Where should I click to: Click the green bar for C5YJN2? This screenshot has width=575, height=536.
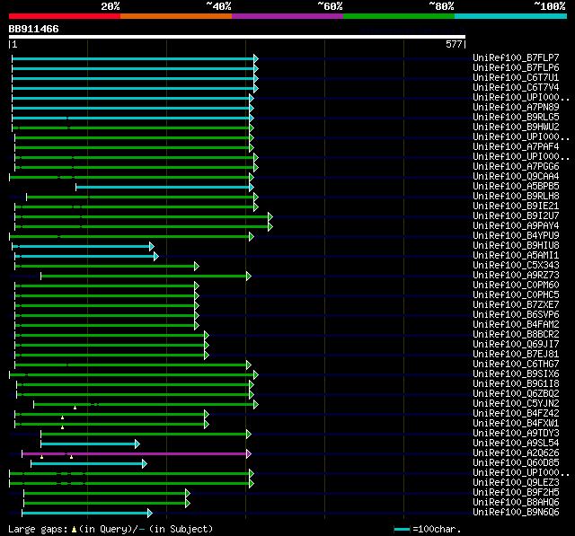click(x=146, y=405)
